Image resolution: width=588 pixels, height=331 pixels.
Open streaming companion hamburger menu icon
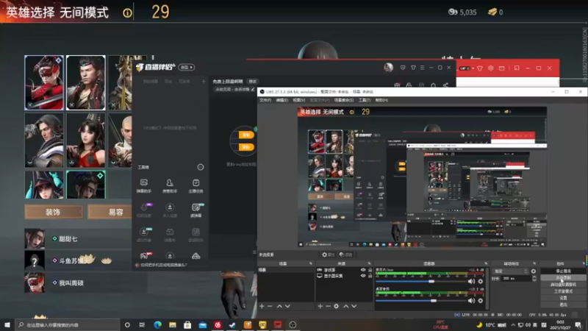coord(422,68)
